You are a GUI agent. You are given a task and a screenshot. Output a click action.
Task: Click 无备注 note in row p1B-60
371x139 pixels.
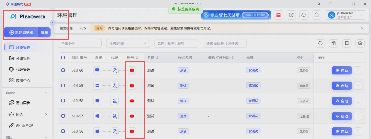click(304, 71)
